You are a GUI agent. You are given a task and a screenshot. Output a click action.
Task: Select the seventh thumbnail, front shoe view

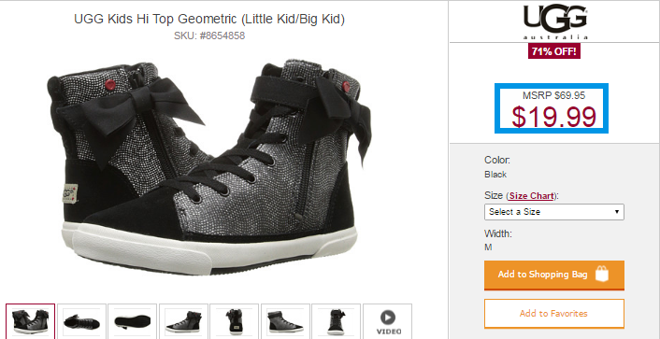336,321
